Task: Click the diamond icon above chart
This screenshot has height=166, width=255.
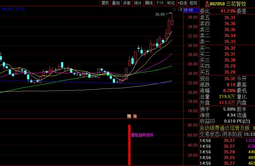Action: (x=174, y=9)
